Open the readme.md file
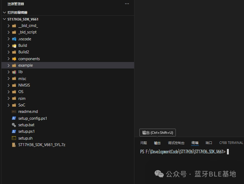Image resolution: width=244 pixels, height=184 pixels. pos(28,112)
